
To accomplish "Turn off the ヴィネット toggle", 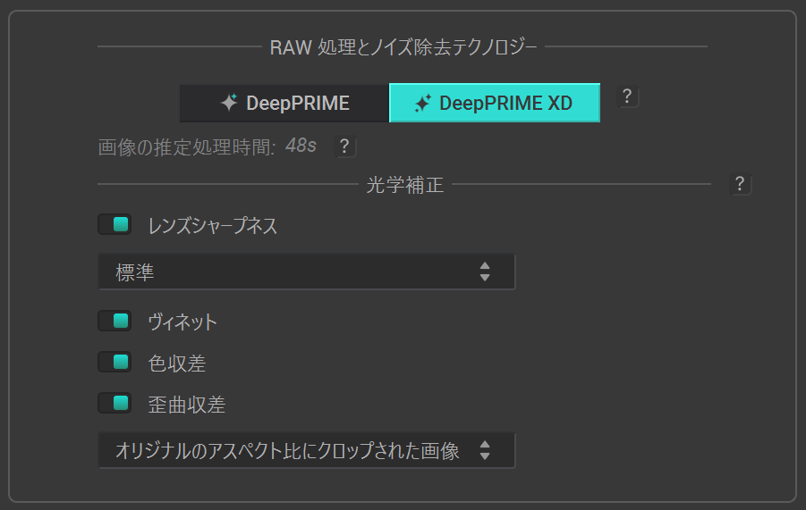I will 115,321.
